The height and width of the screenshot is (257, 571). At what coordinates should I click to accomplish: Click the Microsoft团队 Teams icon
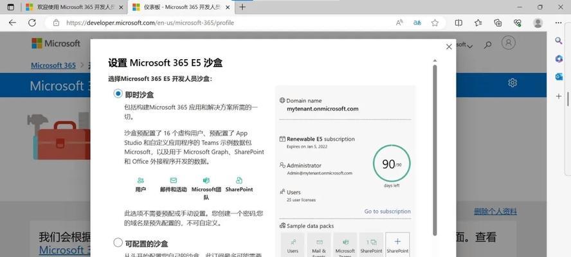click(206, 181)
